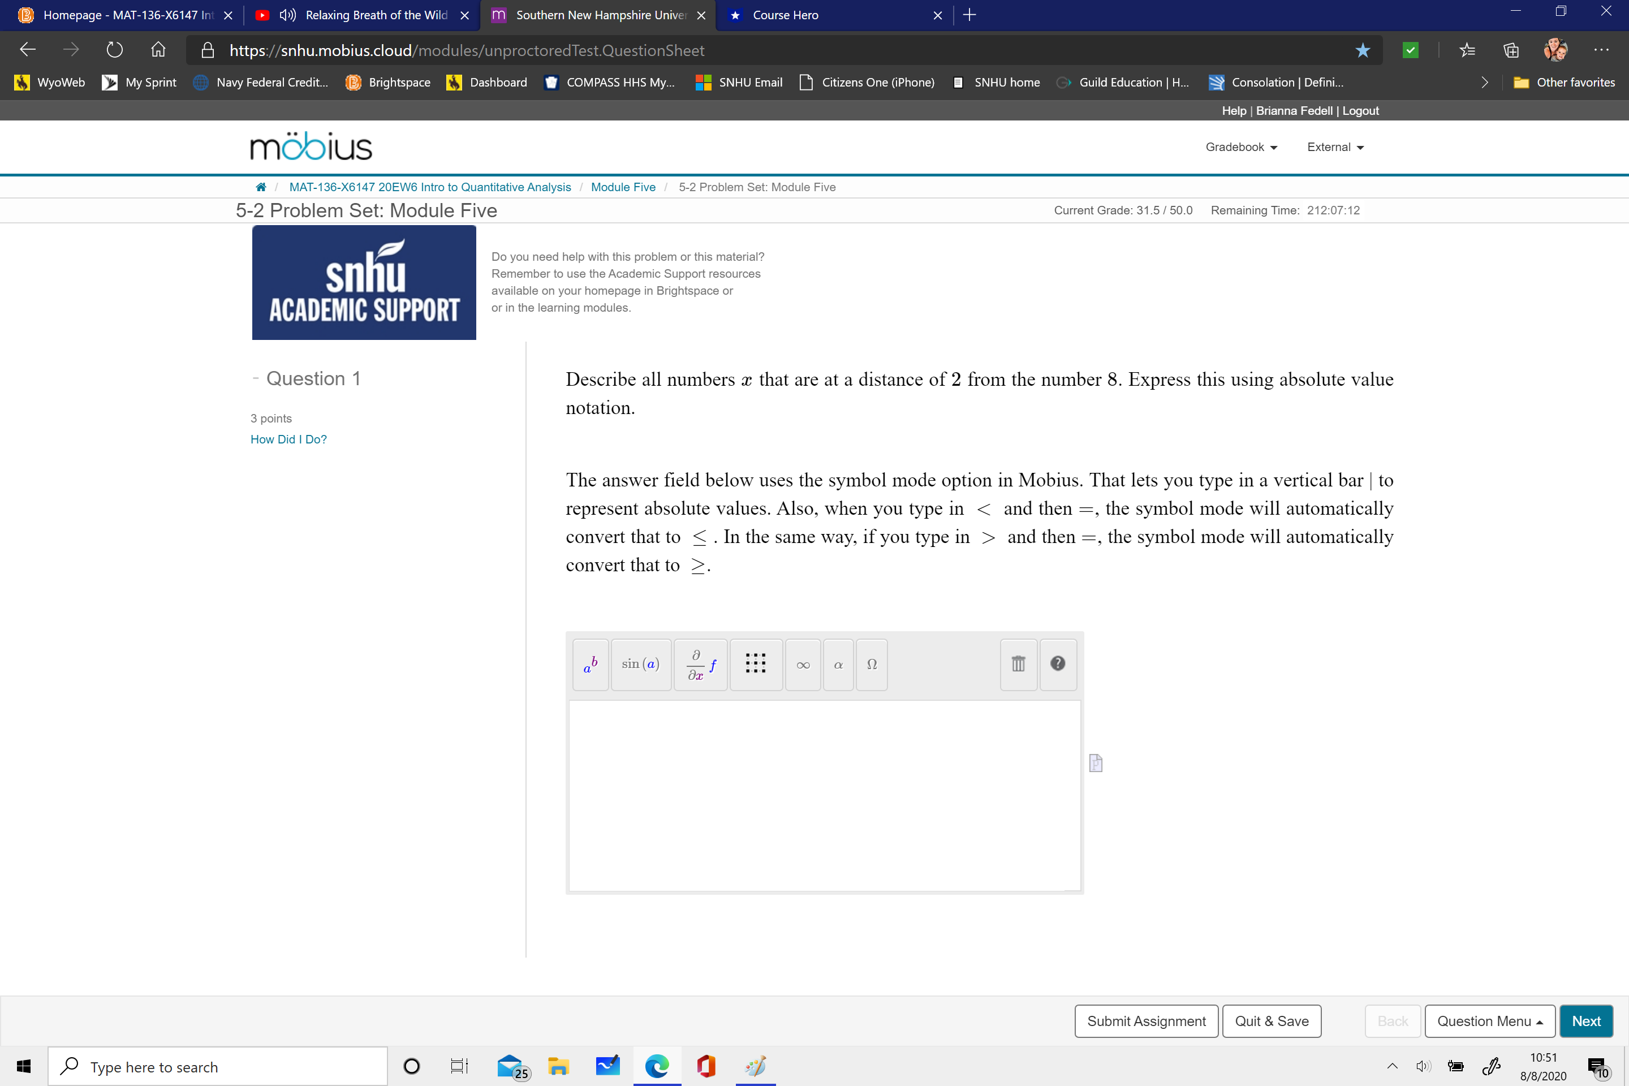The image size is (1629, 1086).
Task: Expand the External menu
Action: pos(1334,146)
